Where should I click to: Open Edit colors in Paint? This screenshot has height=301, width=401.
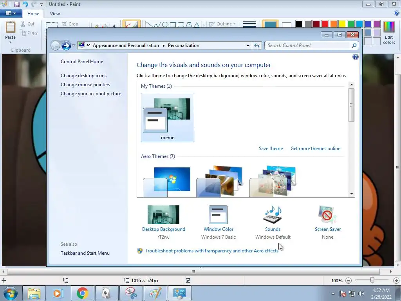(389, 33)
